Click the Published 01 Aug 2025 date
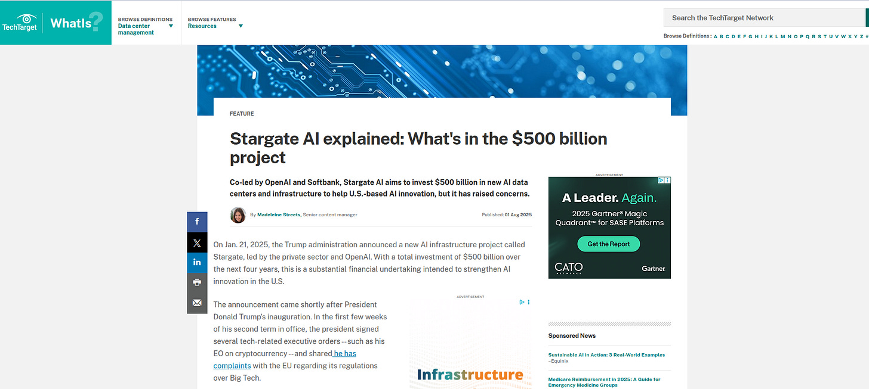 [x=507, y=214]
